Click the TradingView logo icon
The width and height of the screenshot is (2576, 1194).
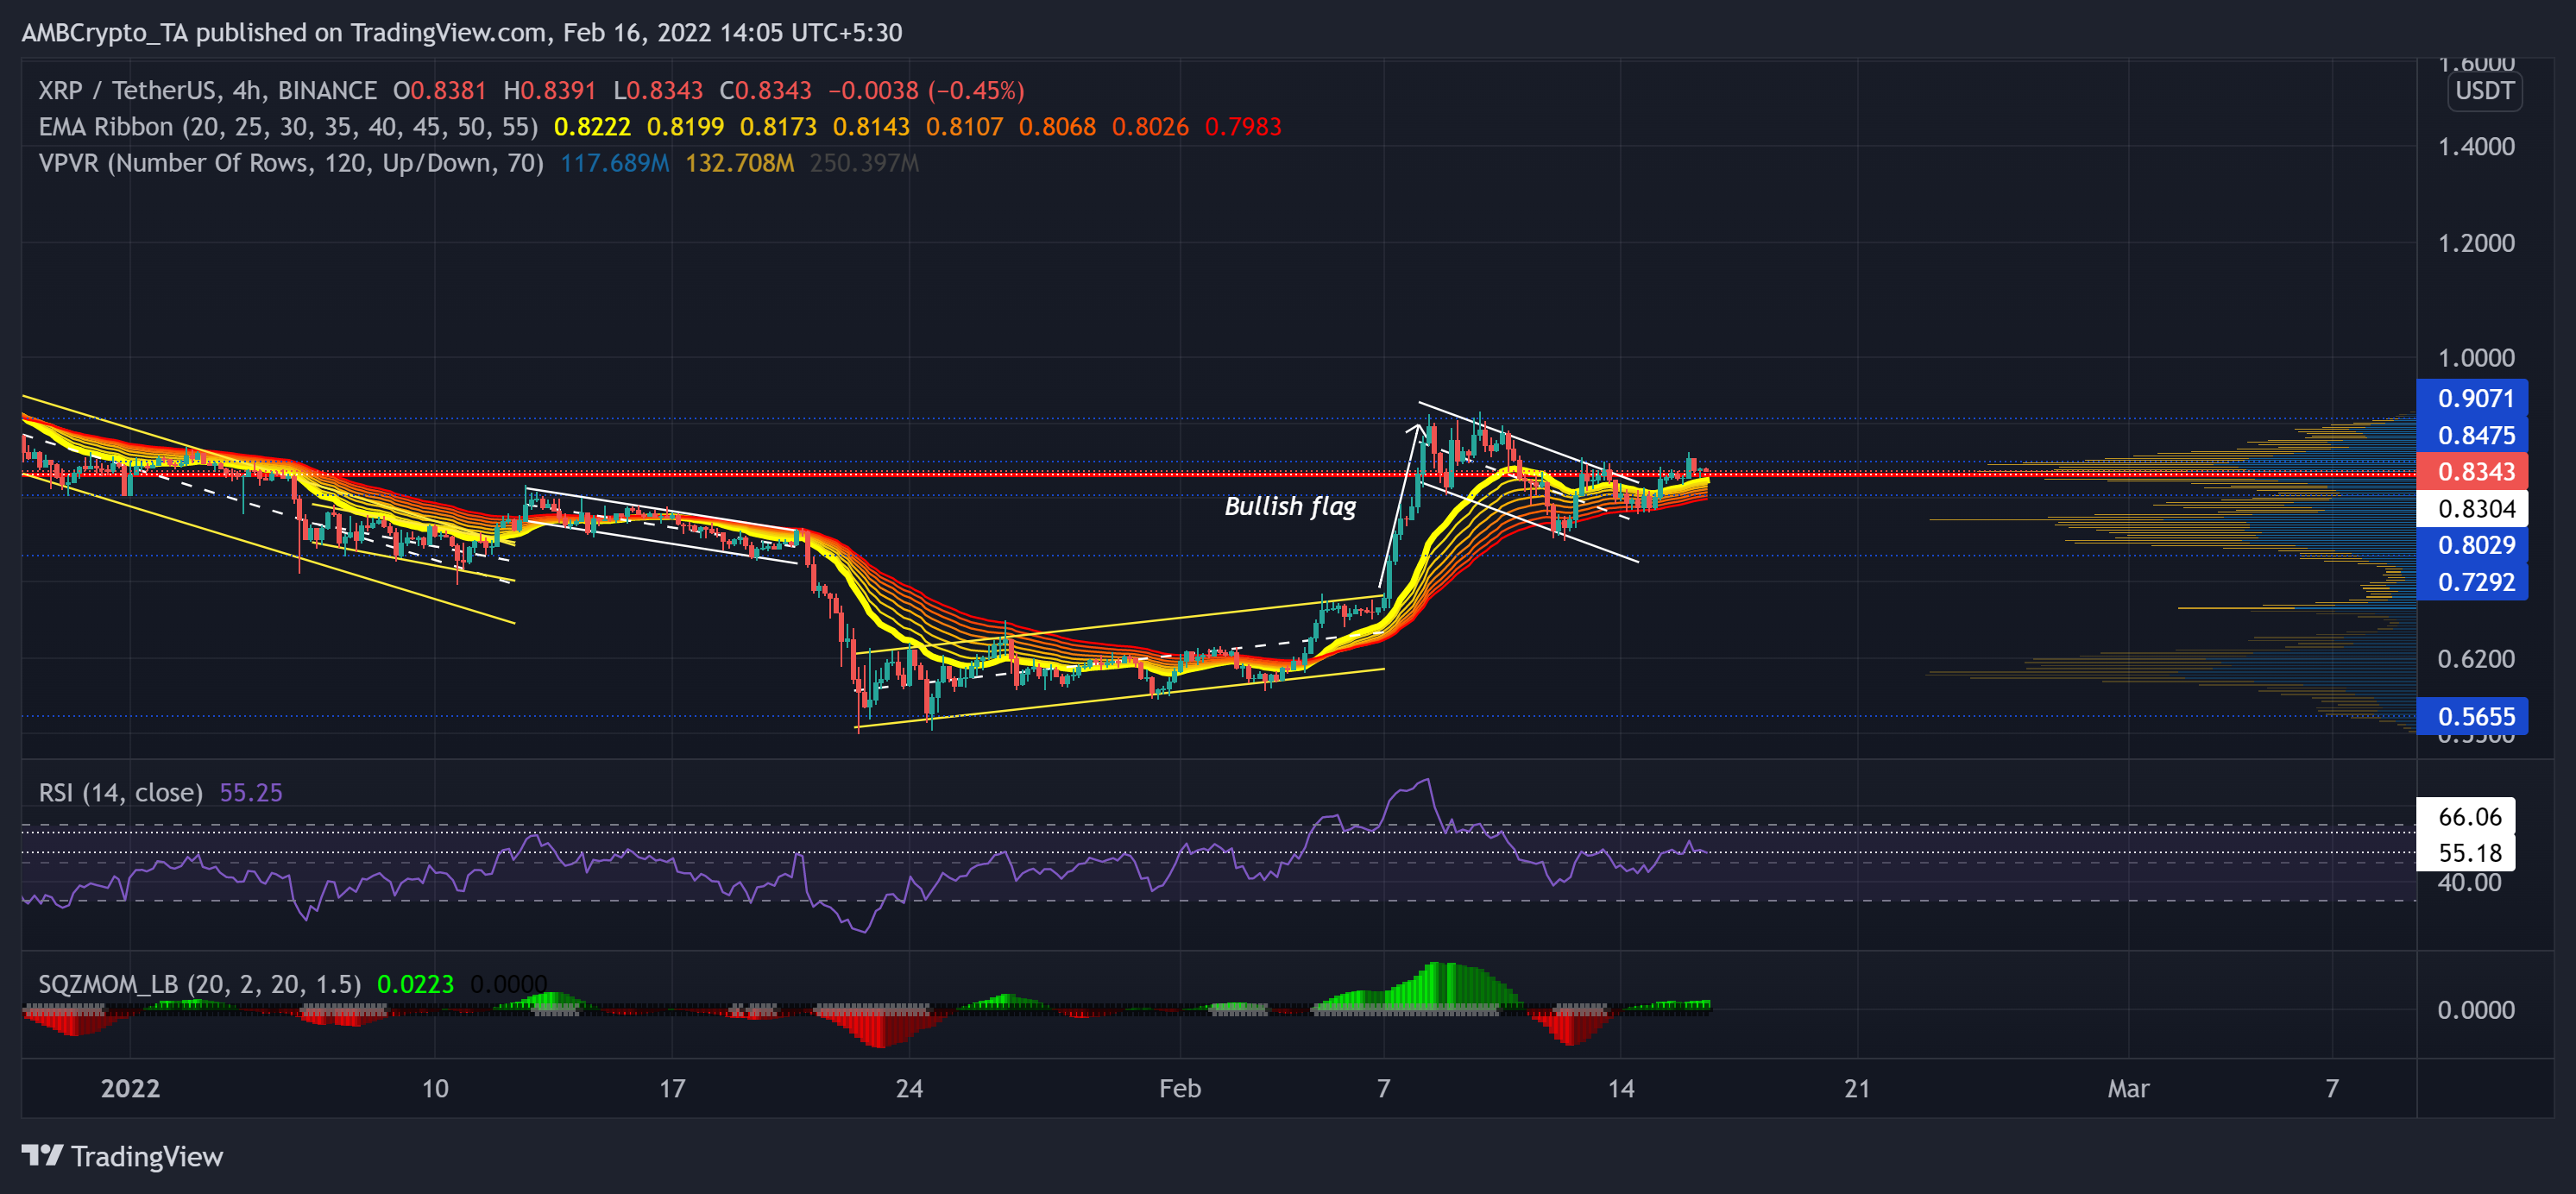click(42, 1156)
